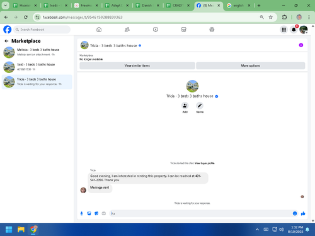Click the zoom magnifier icon in address bar

point(261,17)
